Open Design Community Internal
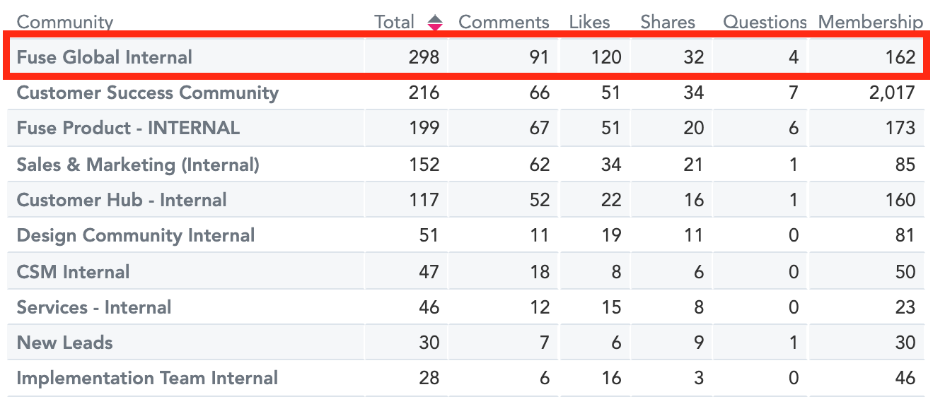 [135, 235]
